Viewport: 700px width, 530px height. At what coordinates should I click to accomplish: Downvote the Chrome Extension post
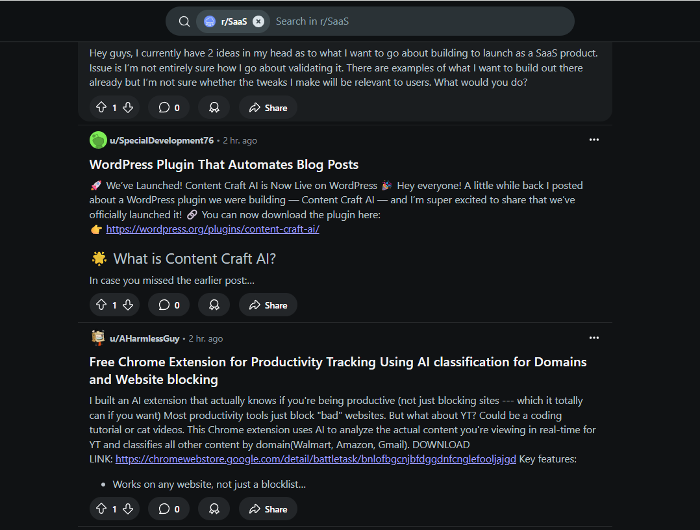click(128, 509)
